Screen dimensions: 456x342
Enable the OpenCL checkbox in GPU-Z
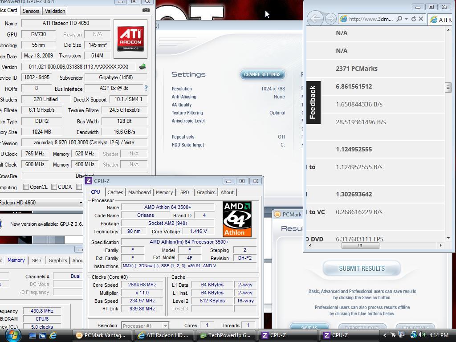[x=26, y=187]
